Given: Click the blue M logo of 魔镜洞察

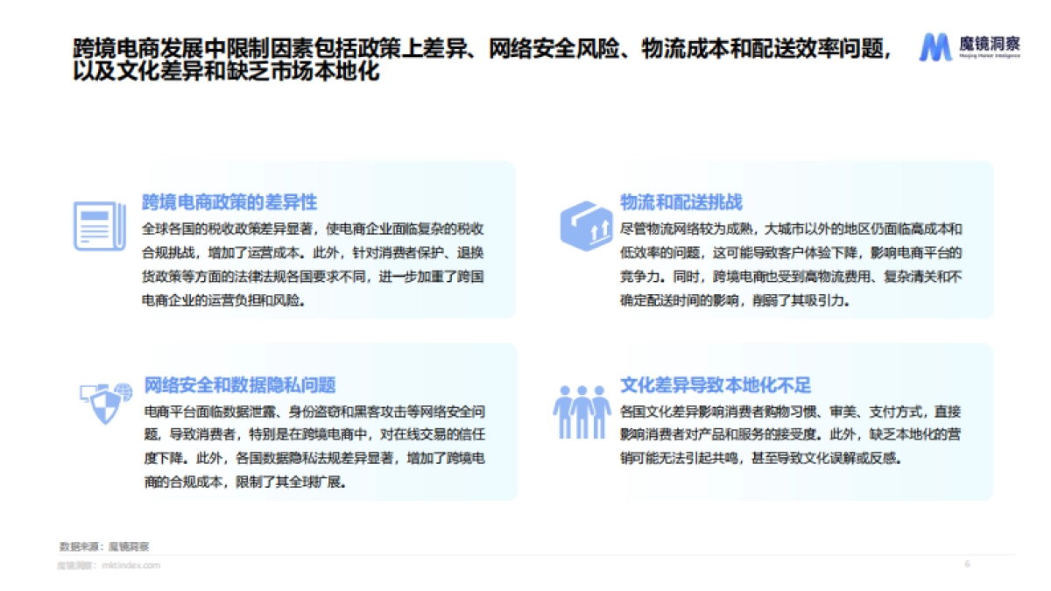Looking at the screenshot, I should pyautogui.click(x=937, y=46).
